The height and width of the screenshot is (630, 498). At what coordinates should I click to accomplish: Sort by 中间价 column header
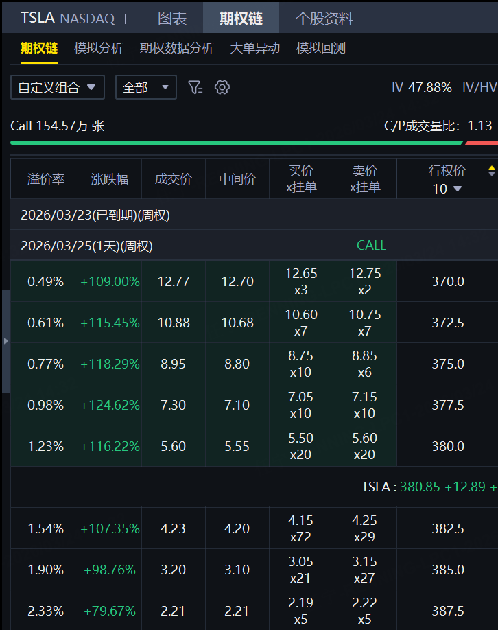tap(237, 179)
